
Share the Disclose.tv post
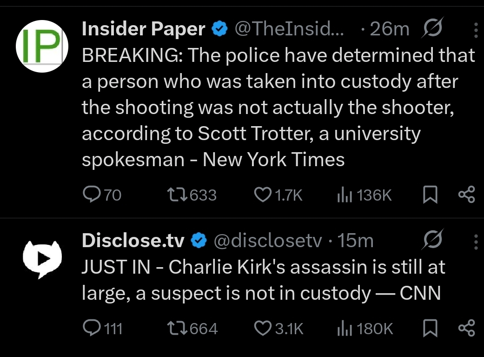(x=466, y=329)
